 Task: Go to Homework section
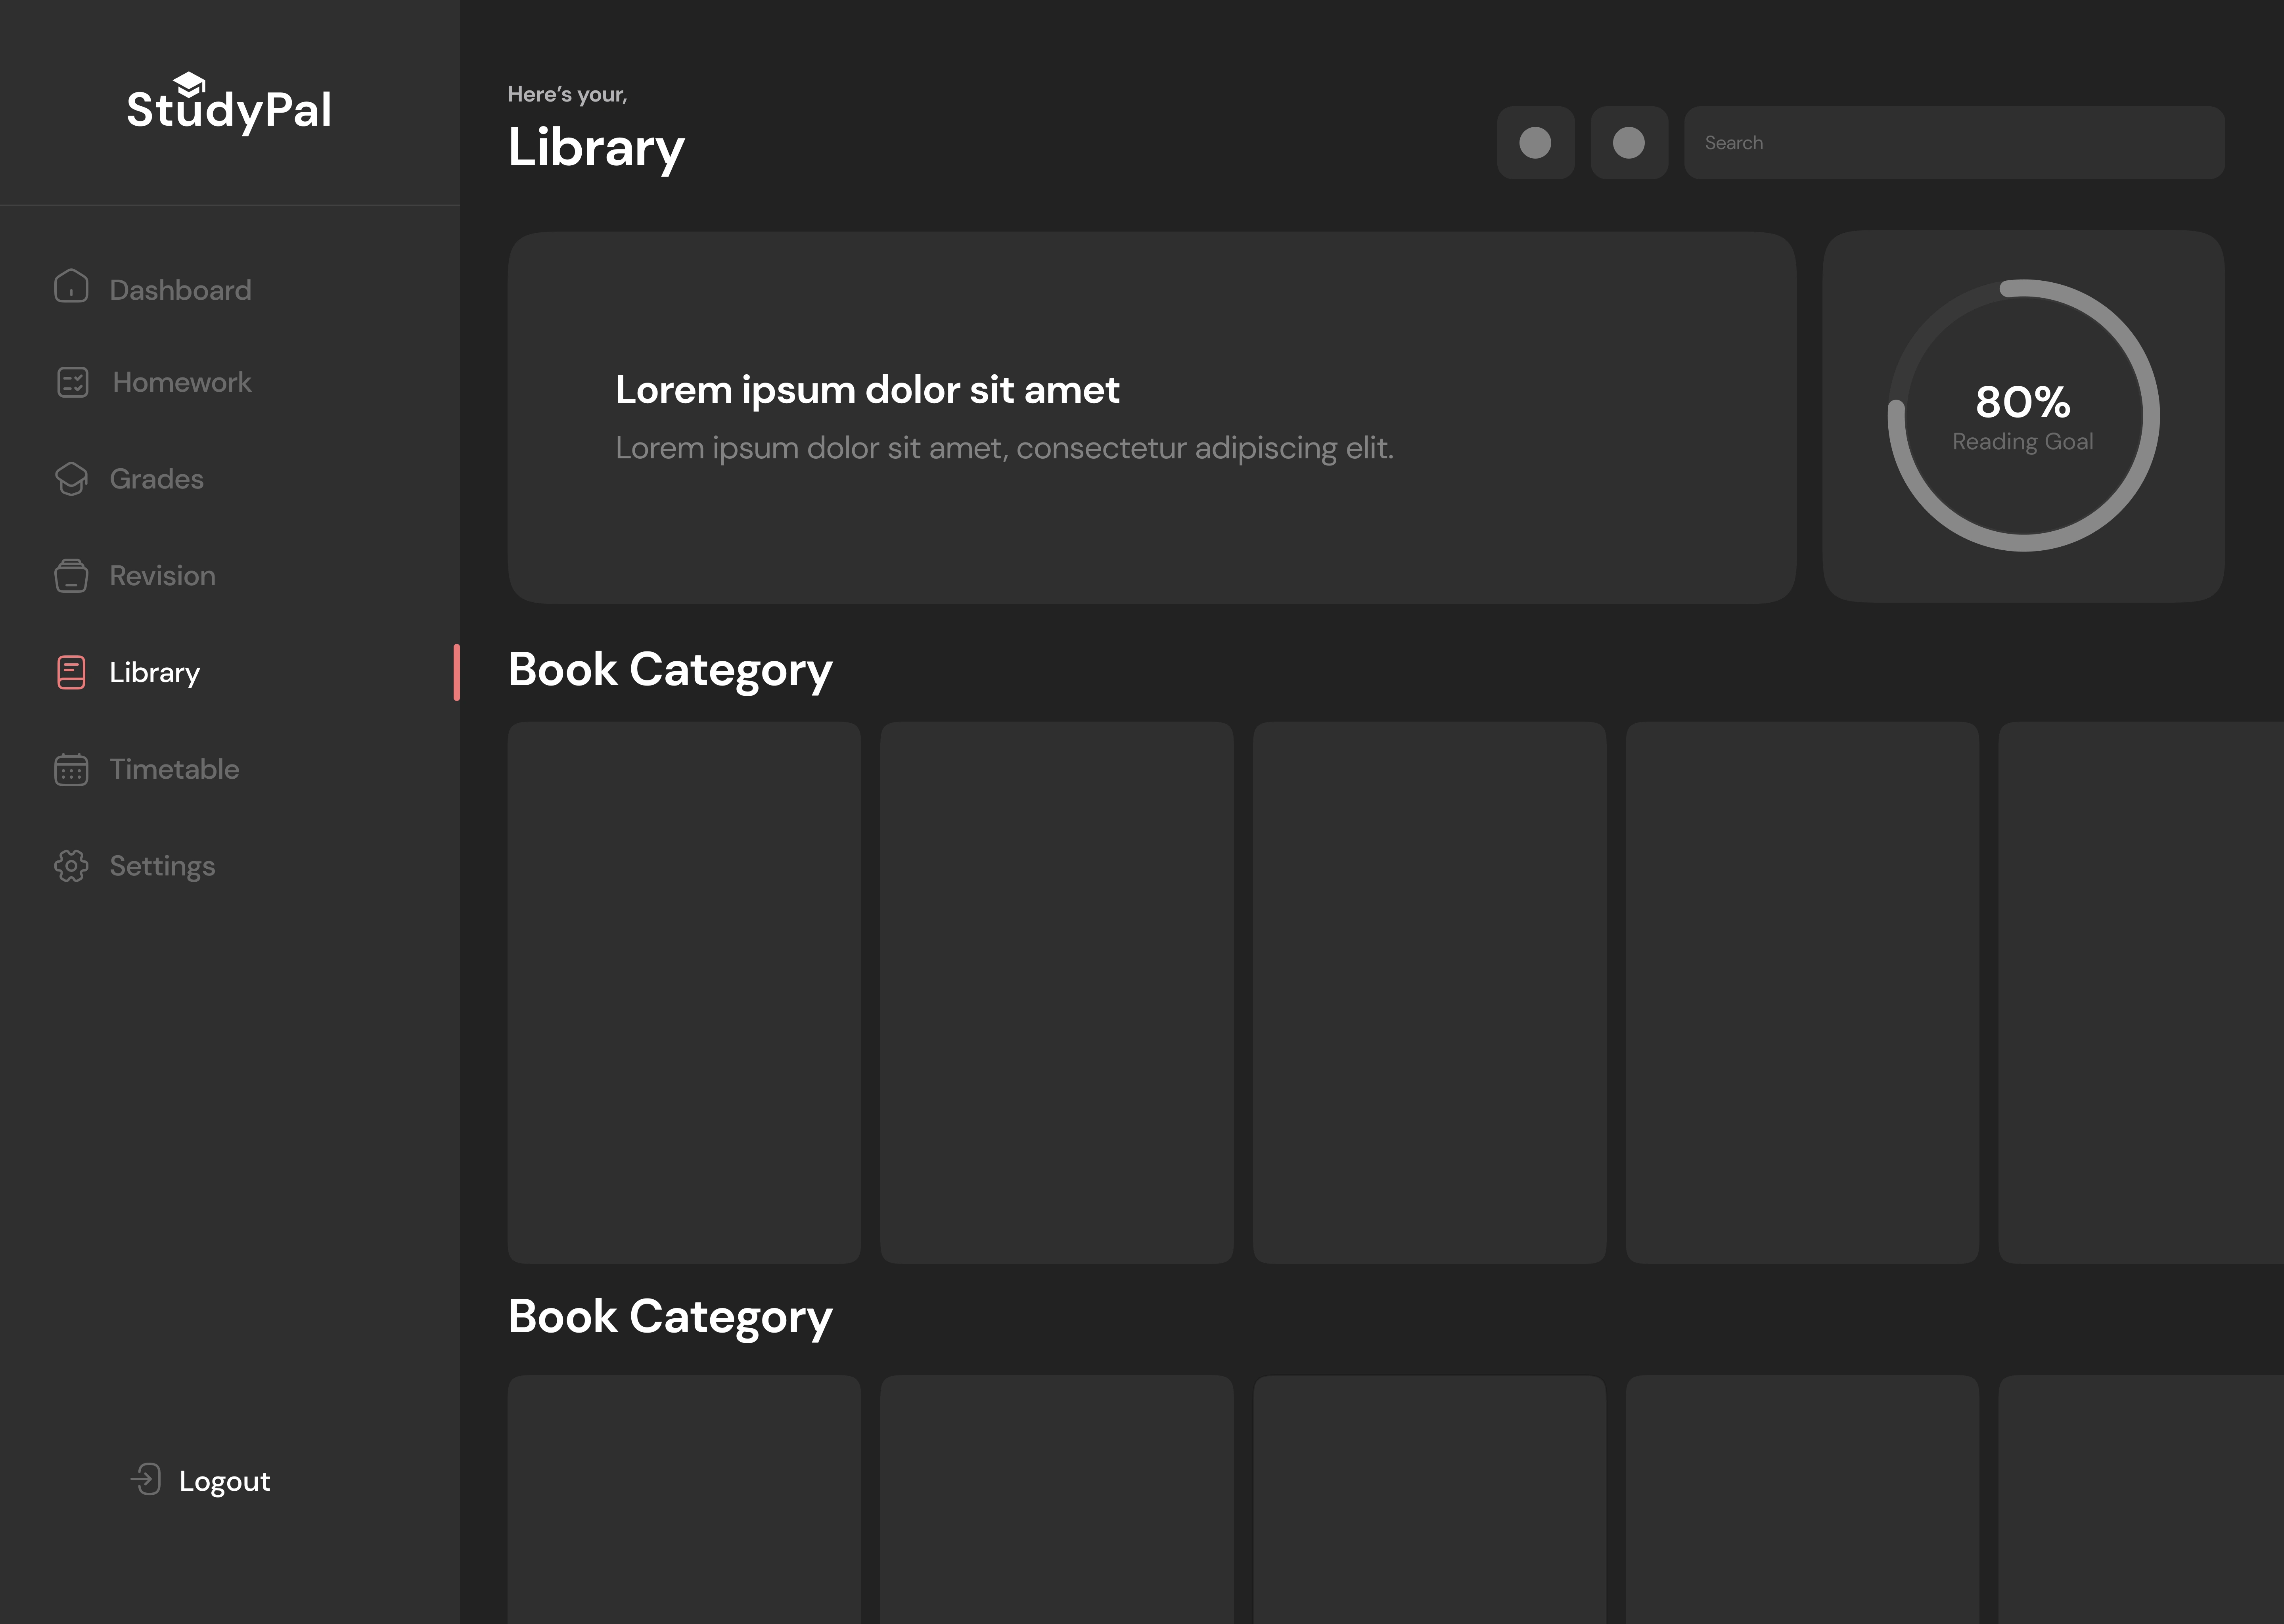(182, 382)
